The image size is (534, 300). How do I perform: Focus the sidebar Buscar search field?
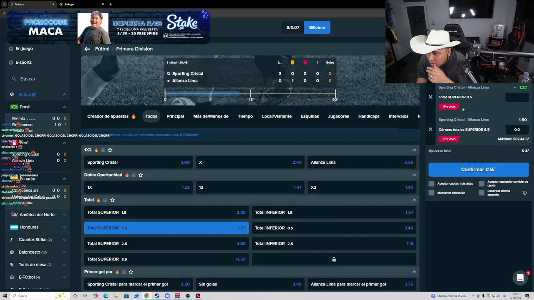(38, 79)
